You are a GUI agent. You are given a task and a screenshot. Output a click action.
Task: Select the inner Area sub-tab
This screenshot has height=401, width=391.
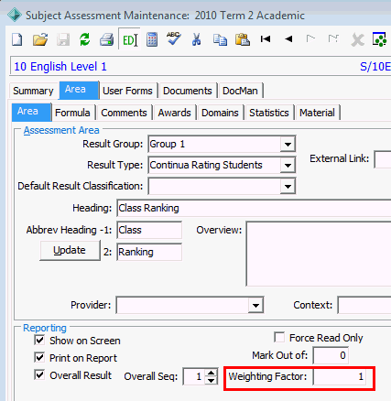[31, 112]
